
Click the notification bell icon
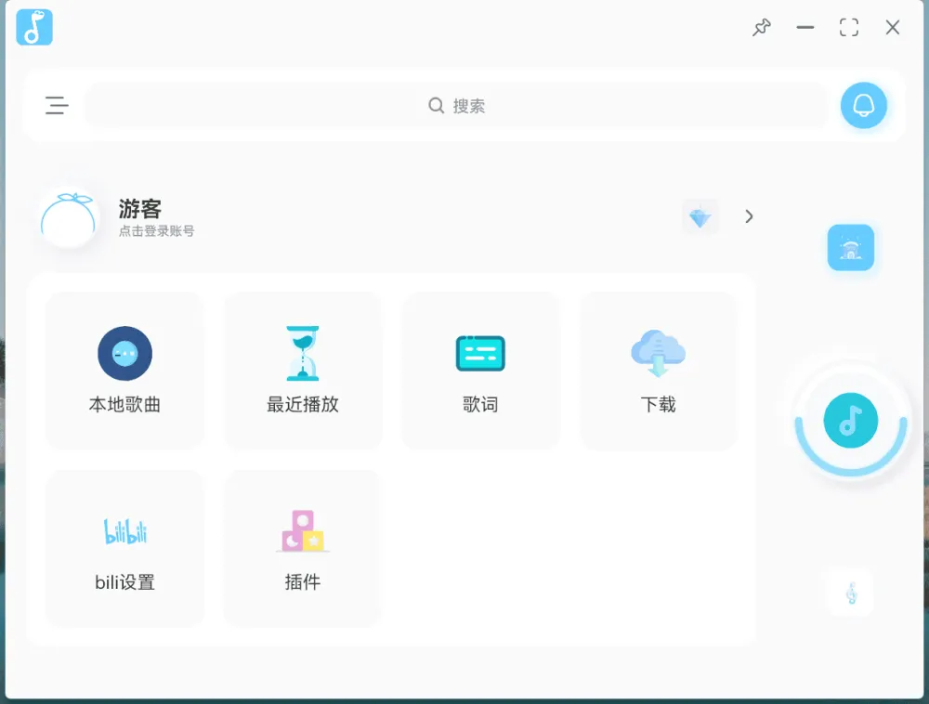tap(863, 105)
